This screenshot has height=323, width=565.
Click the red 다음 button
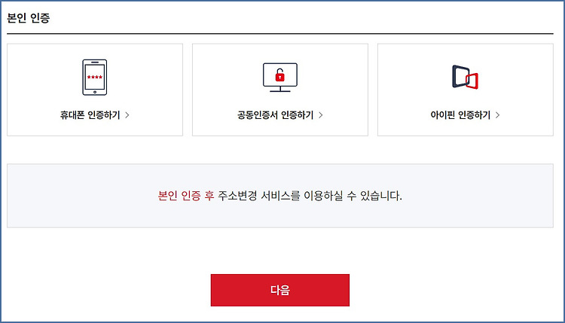(280, 290)
